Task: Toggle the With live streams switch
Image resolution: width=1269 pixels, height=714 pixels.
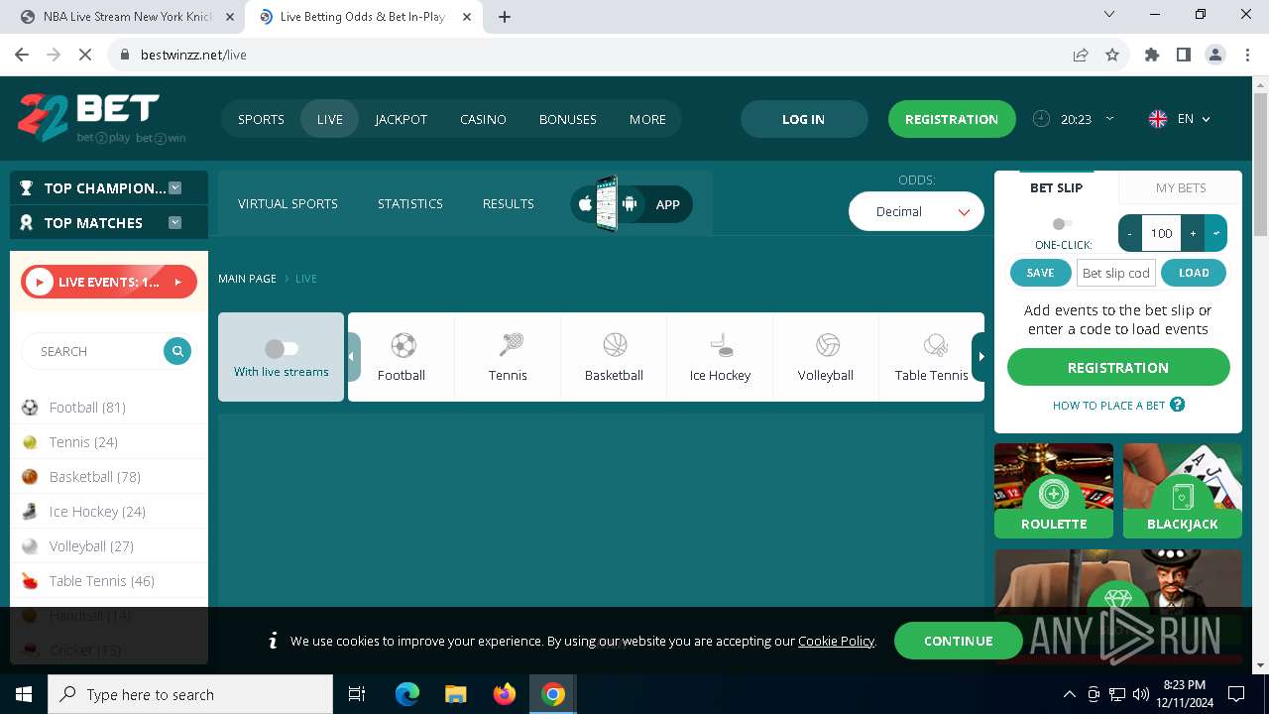Action: (x=282, y=348)
